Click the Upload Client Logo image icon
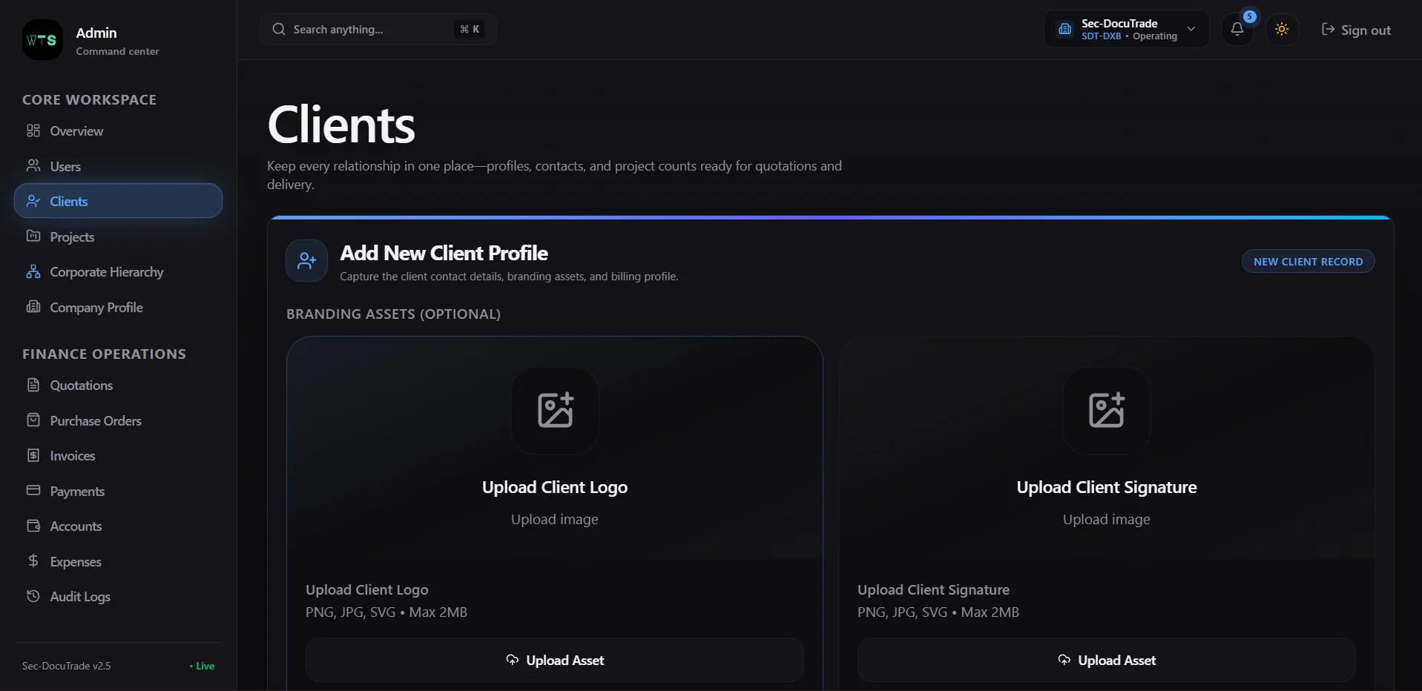The height and width of the screenshot is (691, 1422). [555, 411]
